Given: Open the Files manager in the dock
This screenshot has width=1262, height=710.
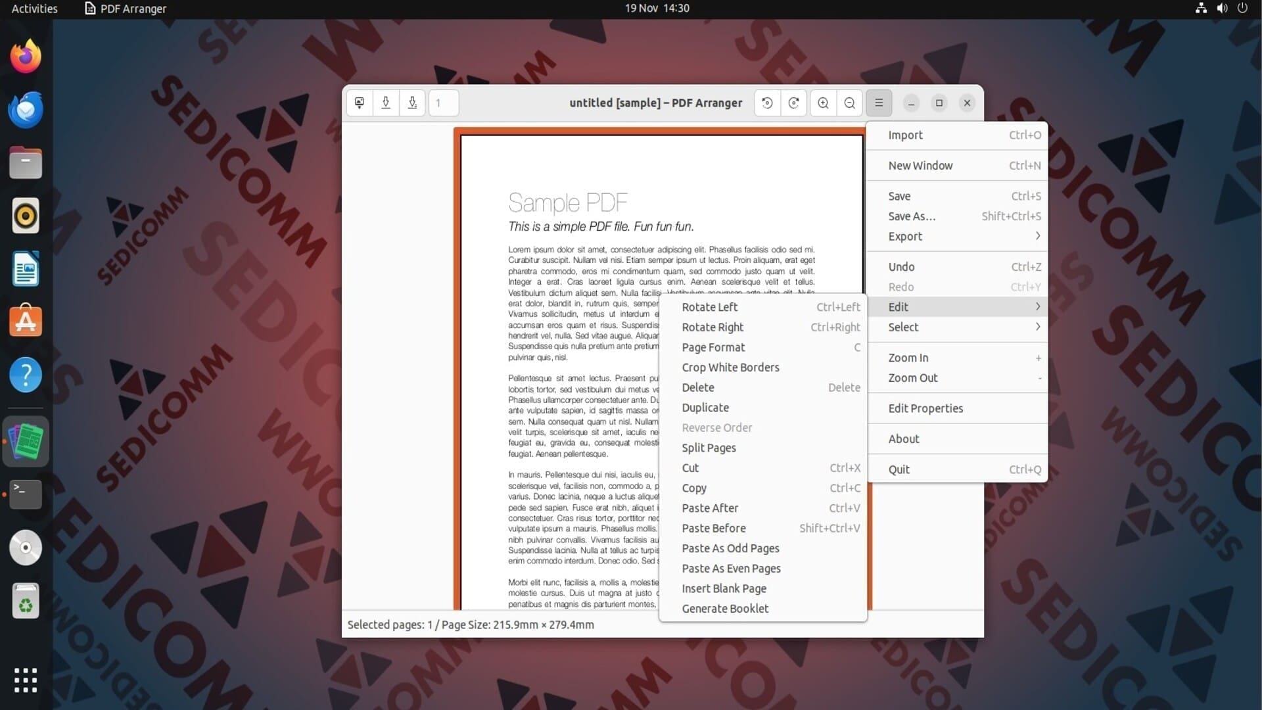Looking at the screenshot, I should coord(26,163).
